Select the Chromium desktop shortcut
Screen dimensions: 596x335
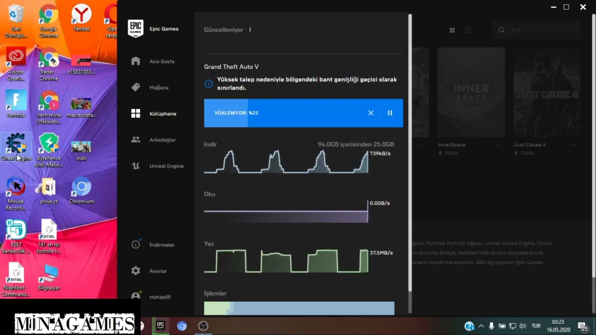click(81, 191)
